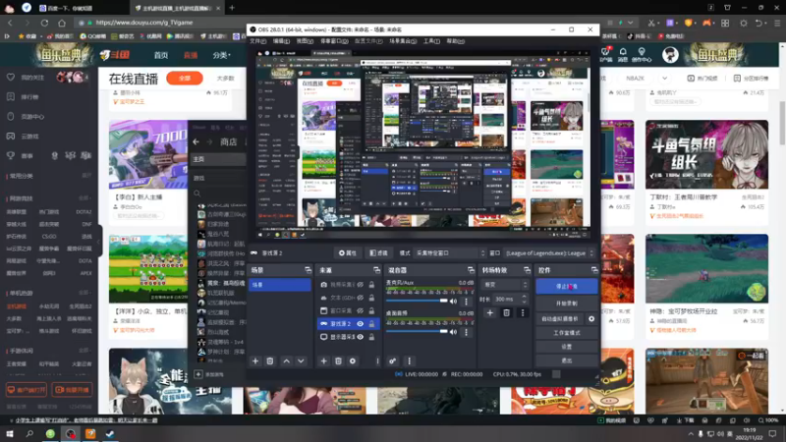
Task: Open options menu for 桌面音频 channel
Action: (x=466, y=332)
